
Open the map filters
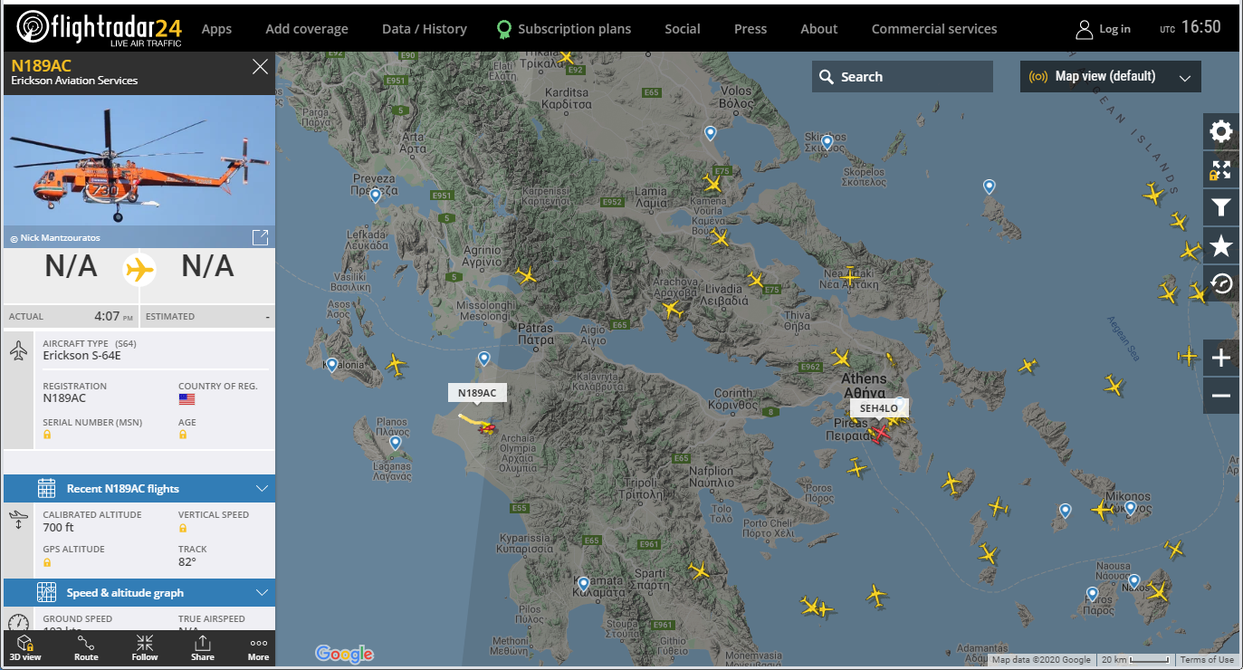click(1221, 207)
